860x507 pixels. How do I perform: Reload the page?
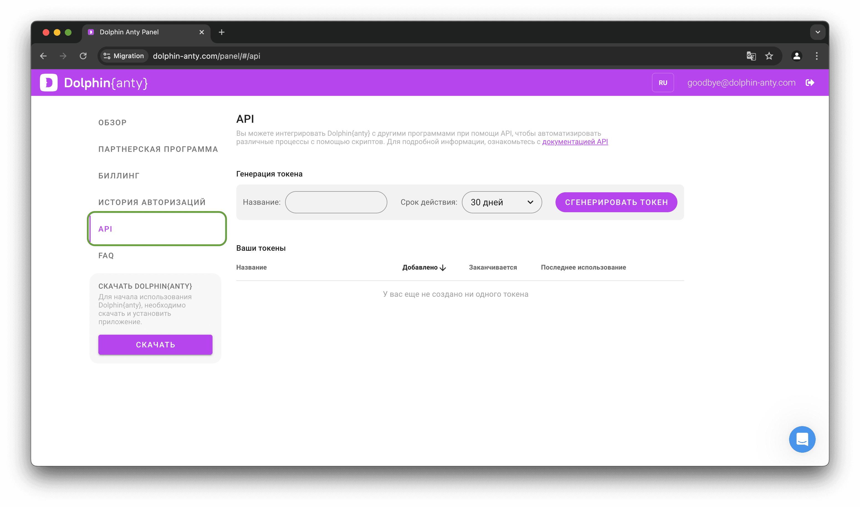click(x=83, y=56)
